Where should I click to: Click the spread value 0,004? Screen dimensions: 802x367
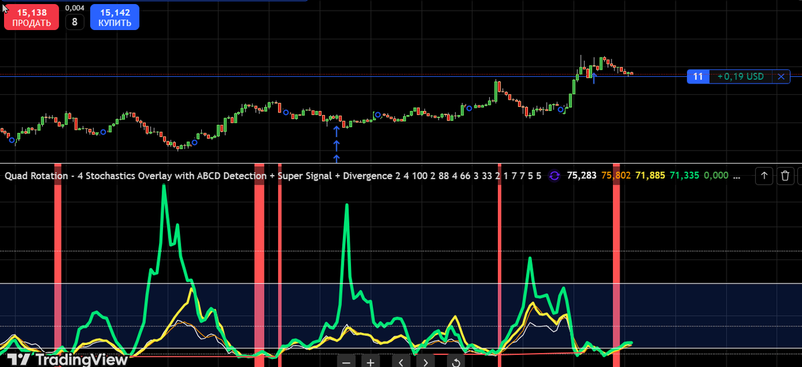click(x=75, y=8)
